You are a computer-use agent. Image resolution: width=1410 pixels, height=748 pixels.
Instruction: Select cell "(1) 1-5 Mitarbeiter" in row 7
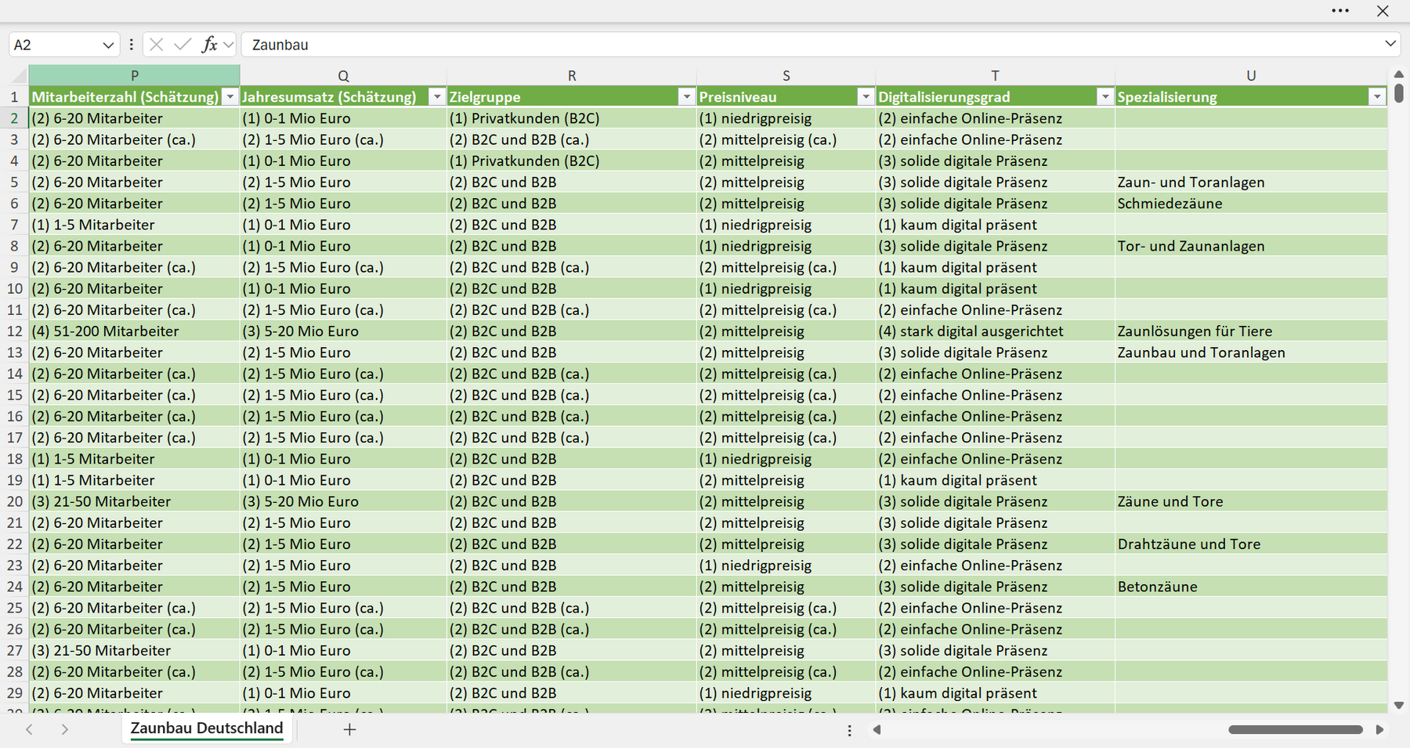click(x=134, y=225)
